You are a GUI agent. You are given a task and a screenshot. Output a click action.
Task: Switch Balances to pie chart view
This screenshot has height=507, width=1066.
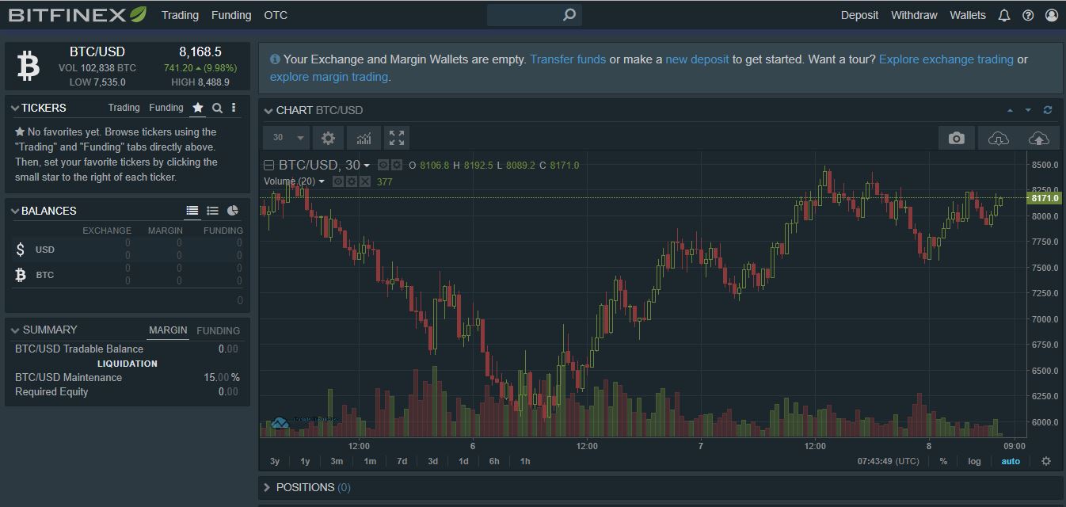[233, 211]
